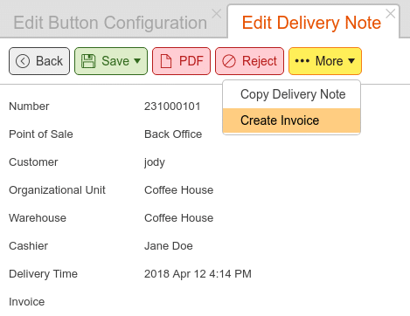Click the PDF document page icon
The image size is (410, 316).
[166, 61]
